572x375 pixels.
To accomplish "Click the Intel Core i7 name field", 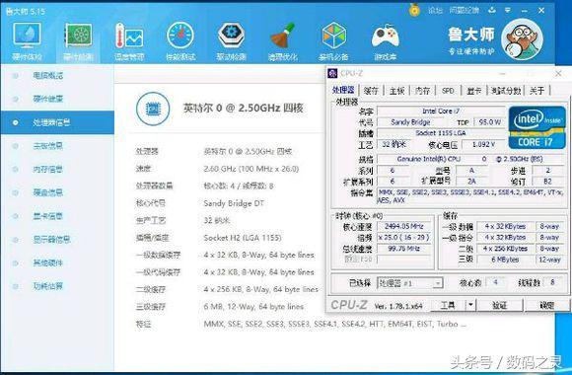I will coord(441,111).
